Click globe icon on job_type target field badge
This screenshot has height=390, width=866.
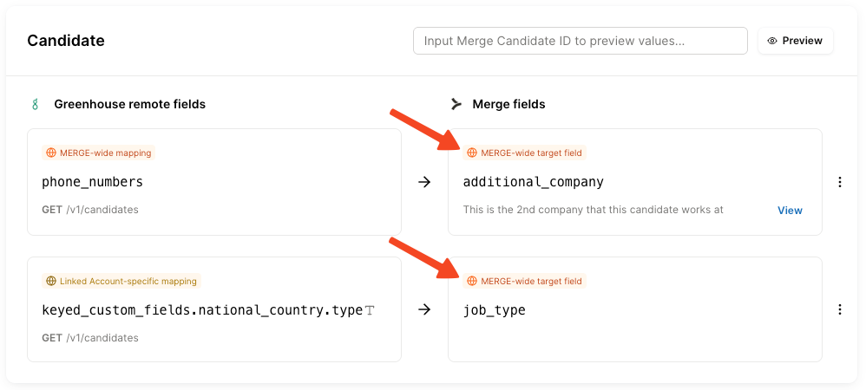point(472,281)
